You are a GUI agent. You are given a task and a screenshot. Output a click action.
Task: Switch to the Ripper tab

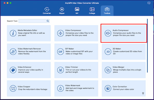62,10
